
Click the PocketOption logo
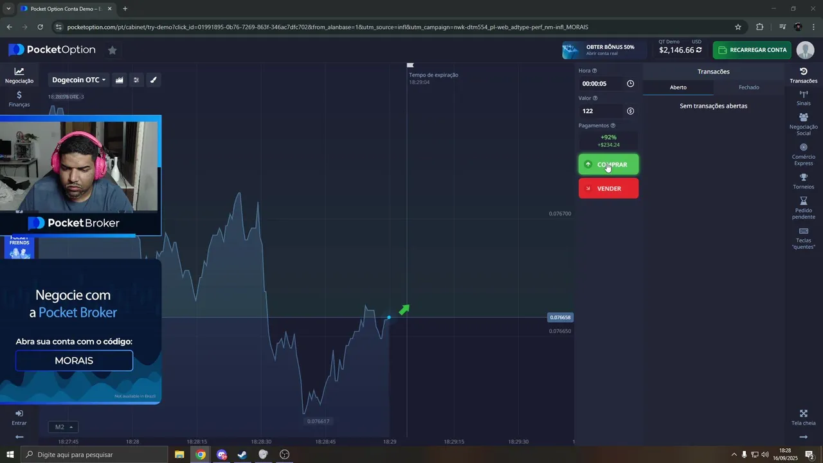click(x=52, y=50)
